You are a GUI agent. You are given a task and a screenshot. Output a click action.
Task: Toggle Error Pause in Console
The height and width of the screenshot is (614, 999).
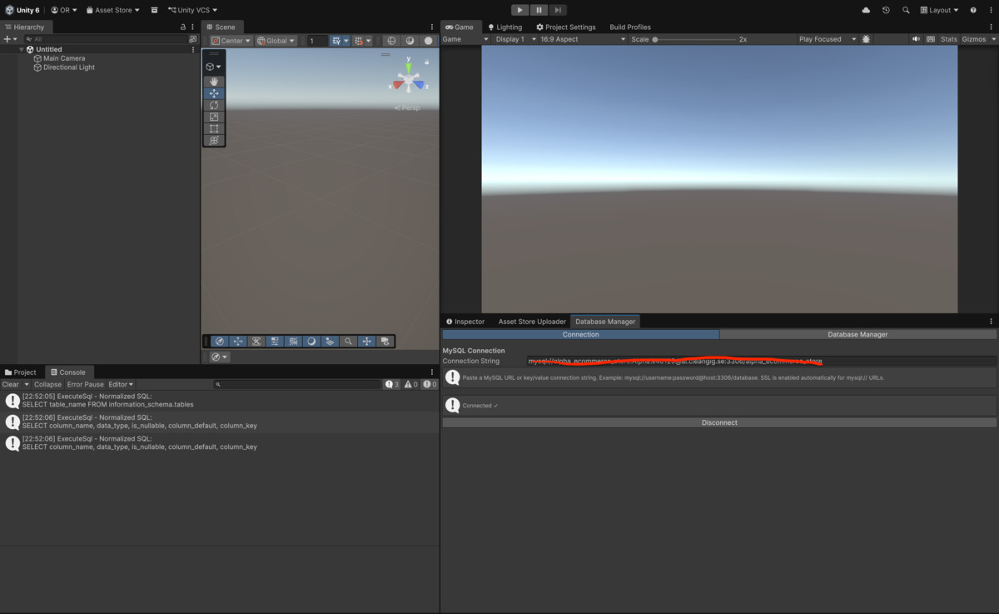point(85,384)
